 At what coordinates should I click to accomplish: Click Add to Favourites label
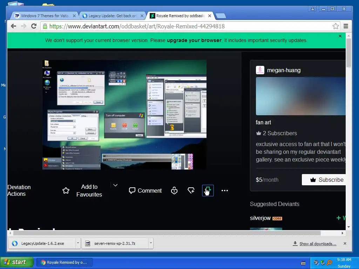89,191
